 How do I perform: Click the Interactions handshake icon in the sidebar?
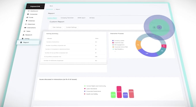25,28
